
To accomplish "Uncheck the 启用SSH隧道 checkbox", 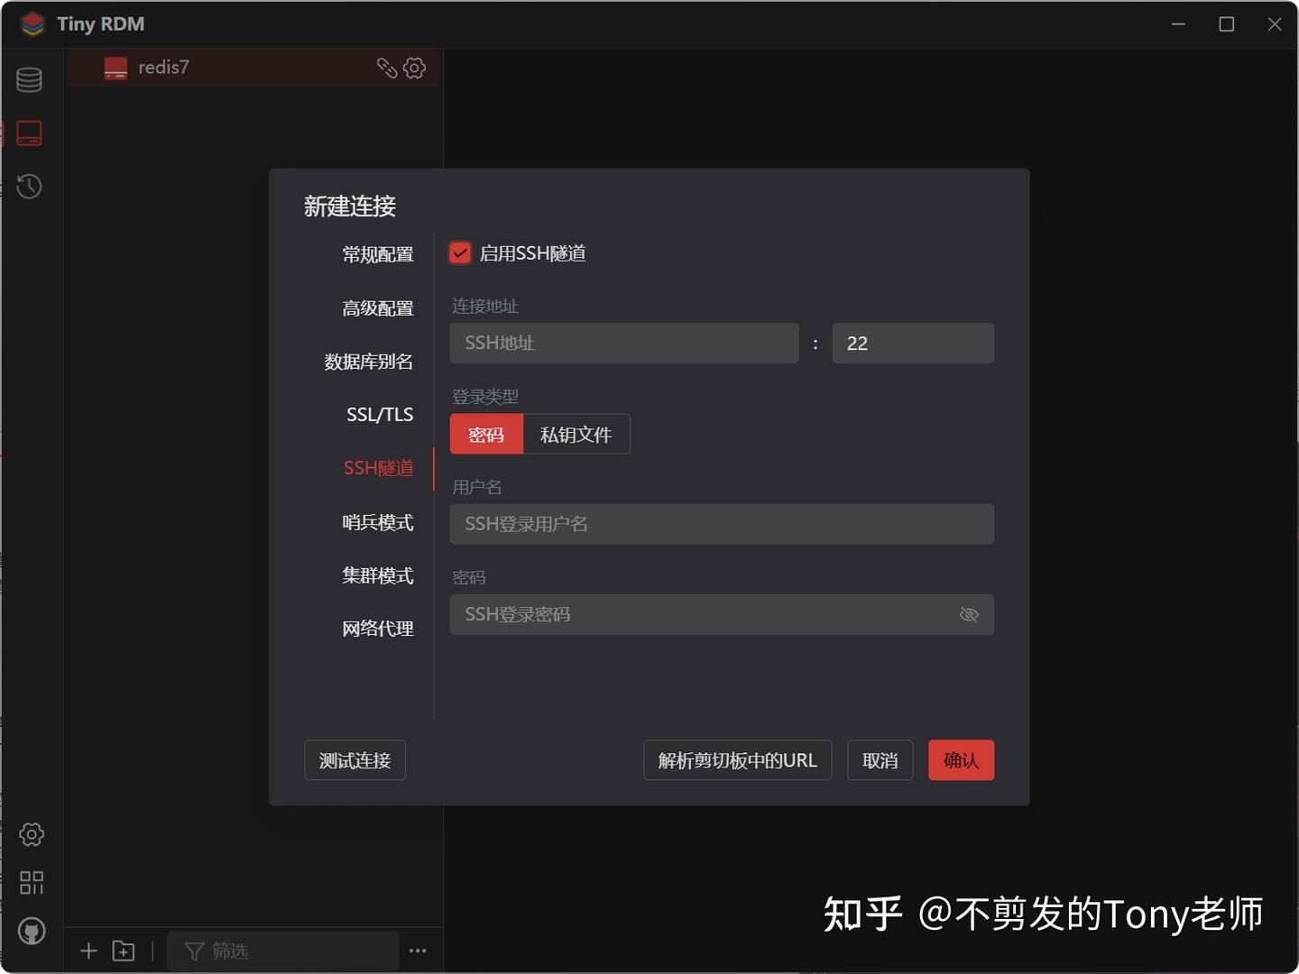I will 460,253.
